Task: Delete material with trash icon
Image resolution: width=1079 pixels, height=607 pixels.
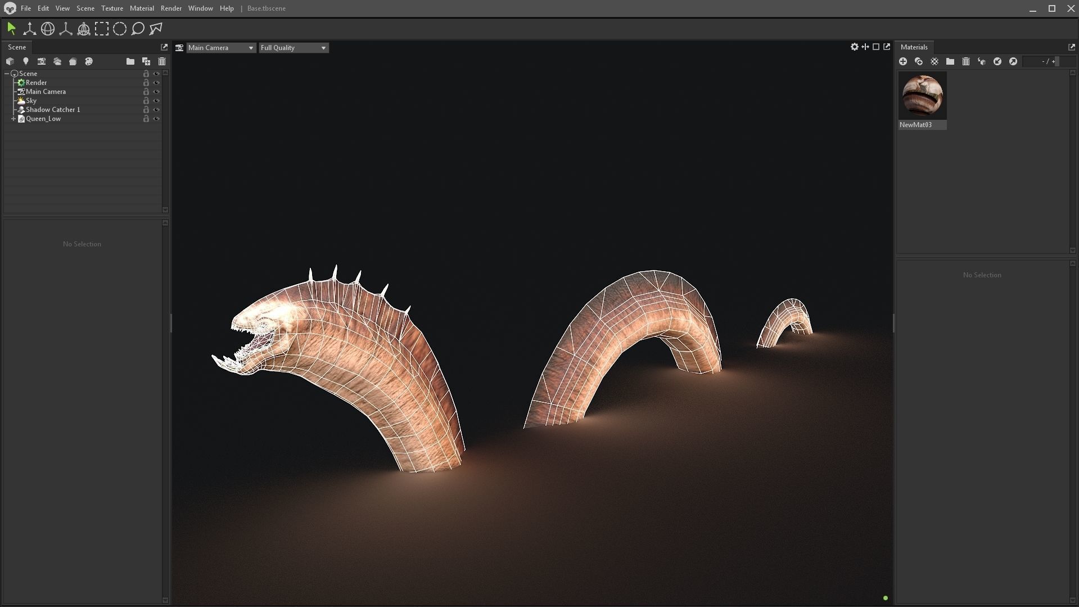Action: click(966, 61)
